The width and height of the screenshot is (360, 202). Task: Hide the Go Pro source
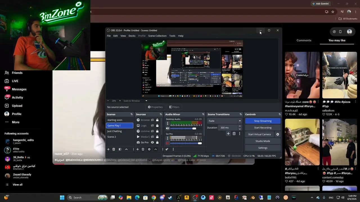pos(152,143)
